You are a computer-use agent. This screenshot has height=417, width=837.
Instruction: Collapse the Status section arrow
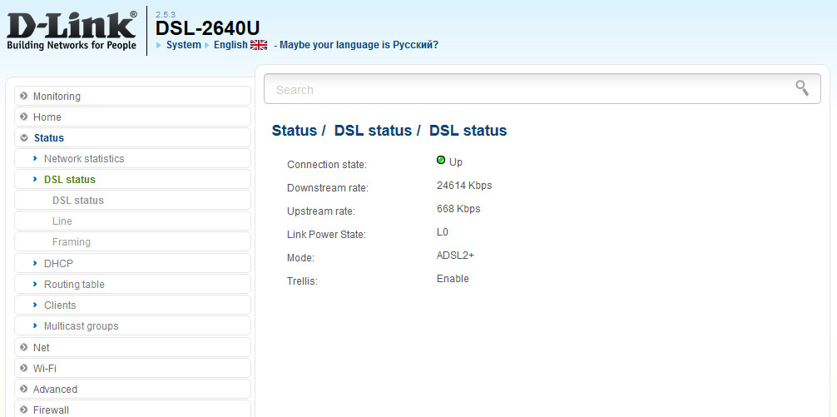pyautogui.click(x=23, y=138)
